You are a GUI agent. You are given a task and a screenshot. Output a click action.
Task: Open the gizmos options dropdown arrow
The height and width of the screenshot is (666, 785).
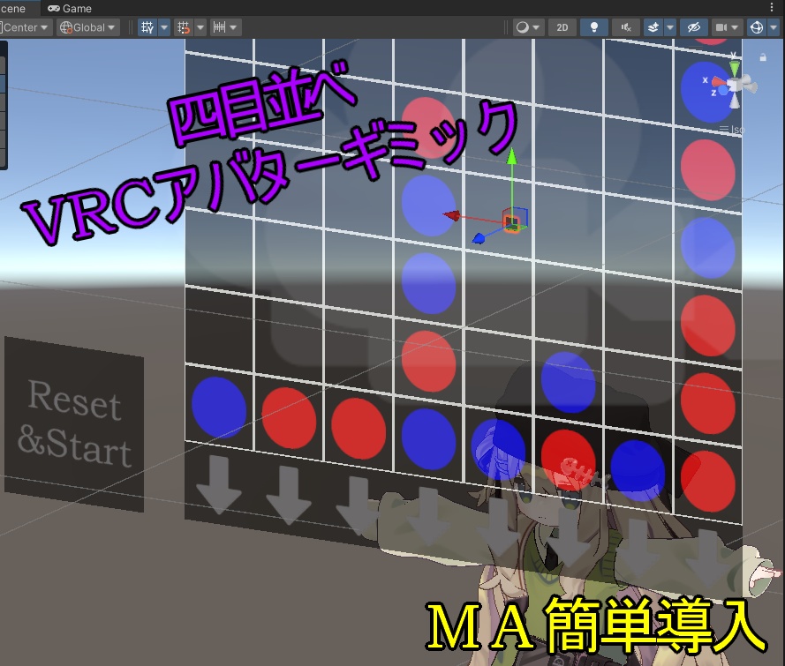(773, 27)
